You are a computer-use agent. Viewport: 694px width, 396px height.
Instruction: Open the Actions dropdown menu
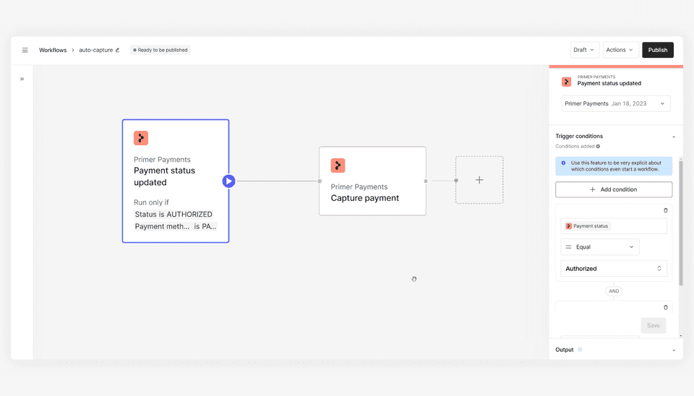coord(620,50)
